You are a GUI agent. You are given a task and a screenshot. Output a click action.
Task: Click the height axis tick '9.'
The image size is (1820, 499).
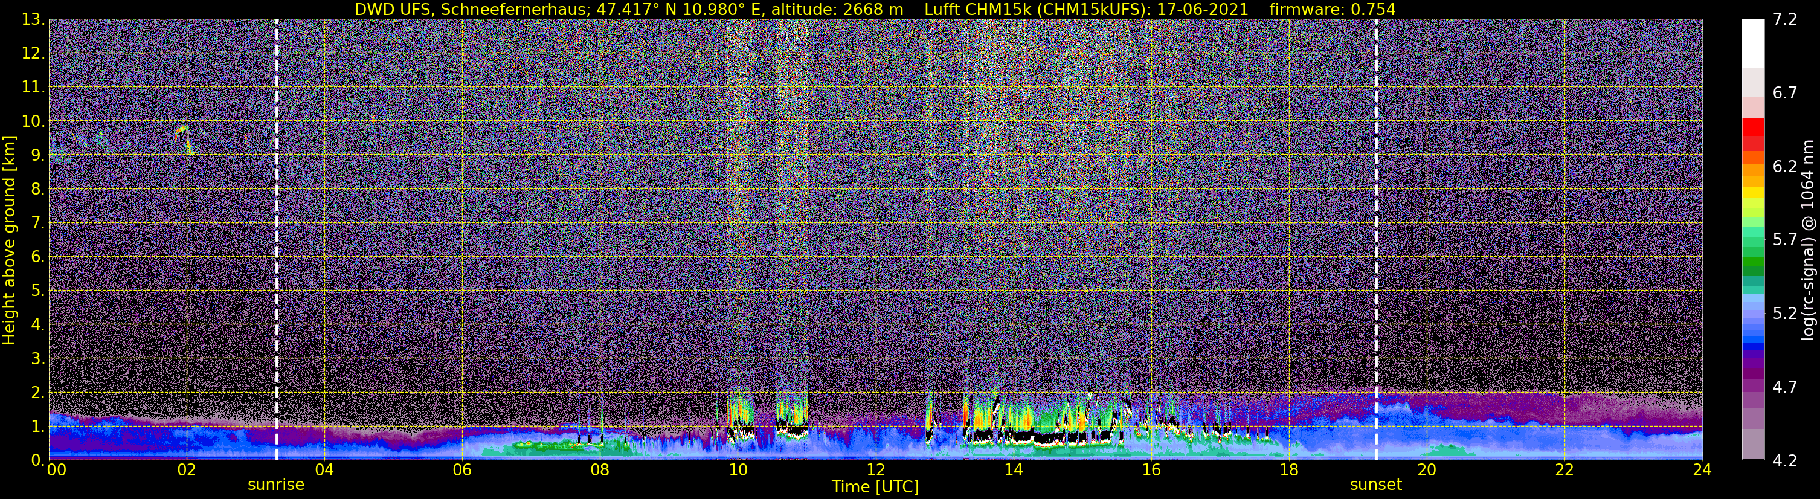pyautogui.click(x=37, y=155)
